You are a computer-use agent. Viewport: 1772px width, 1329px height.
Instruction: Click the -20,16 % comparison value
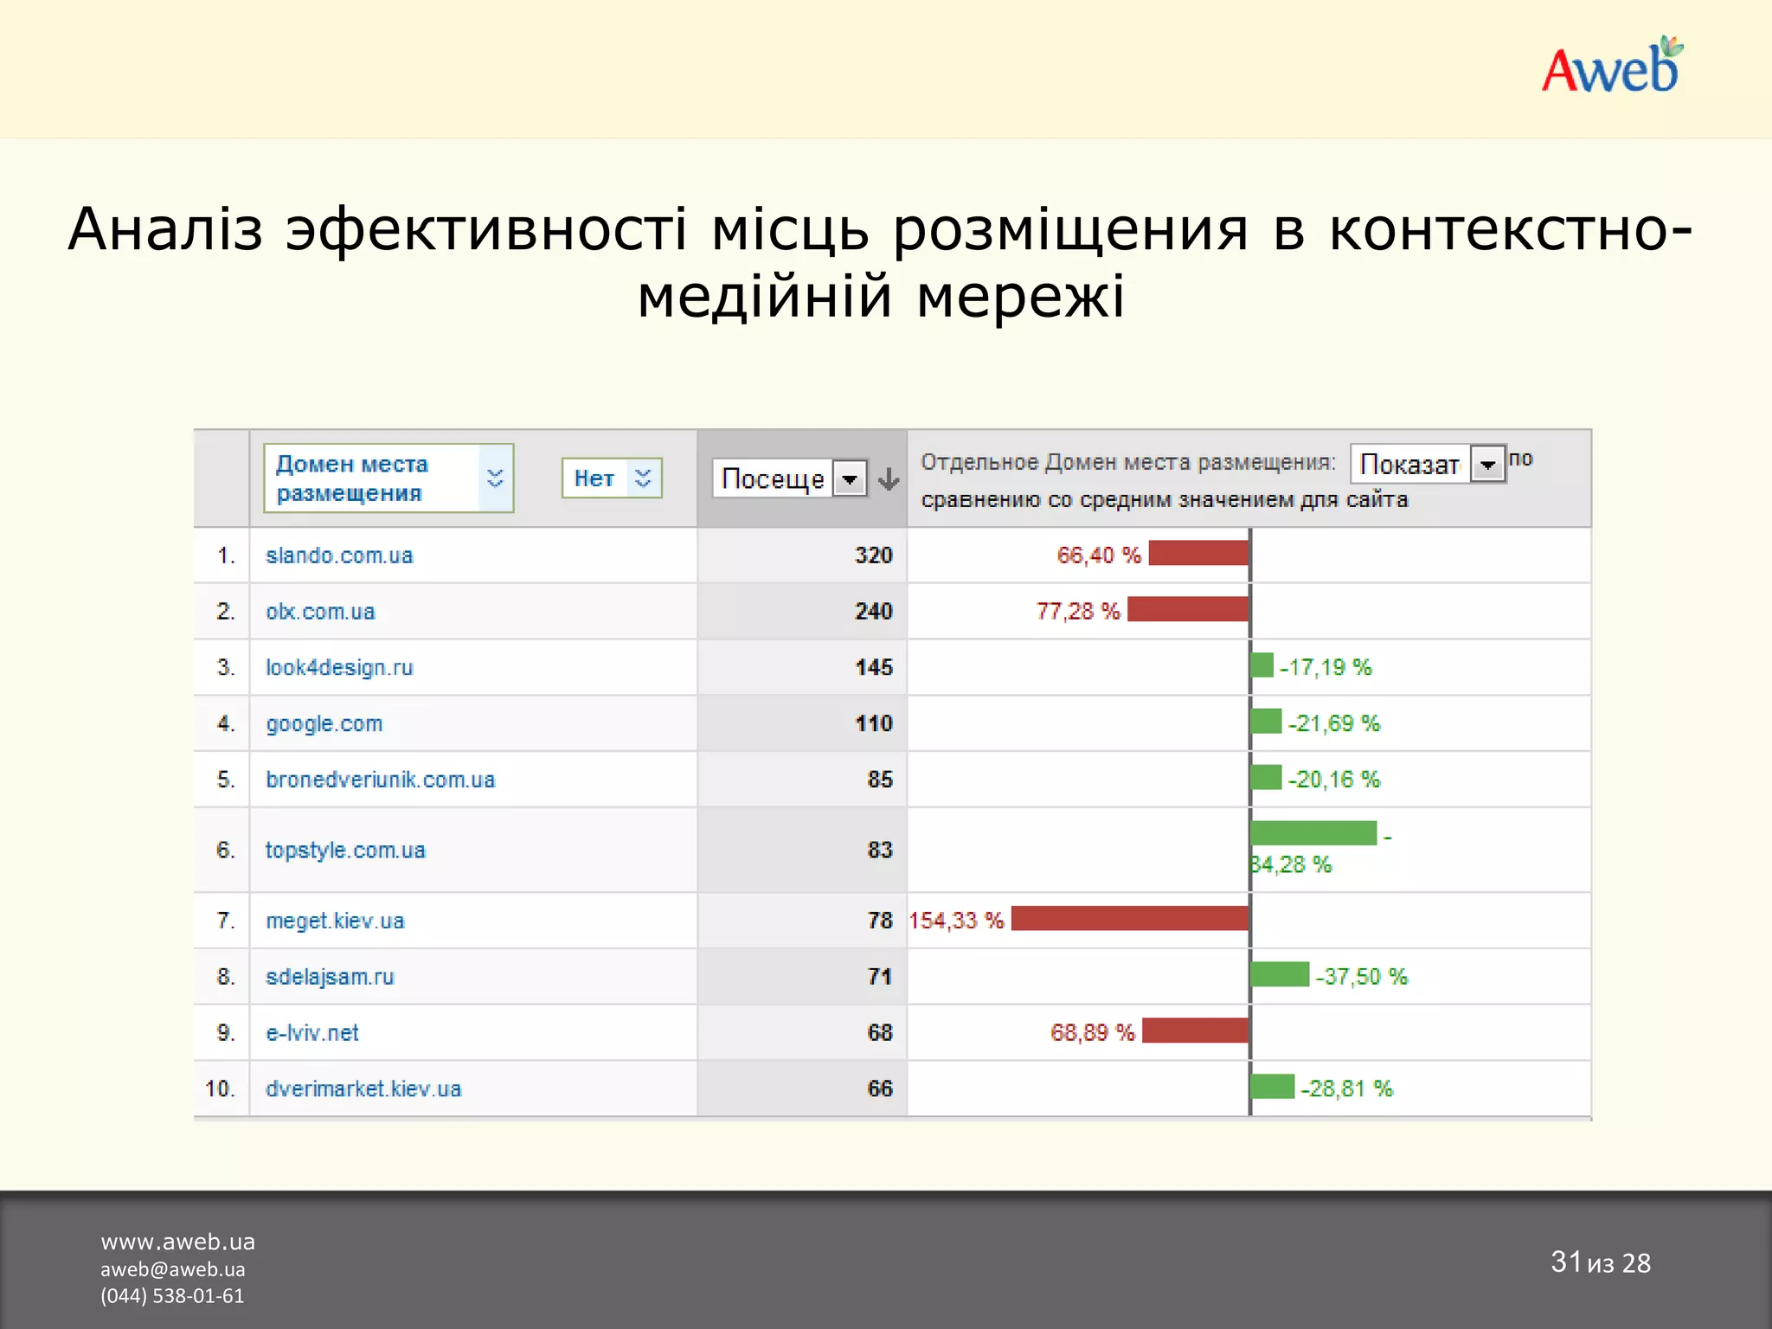(1334, 780)
